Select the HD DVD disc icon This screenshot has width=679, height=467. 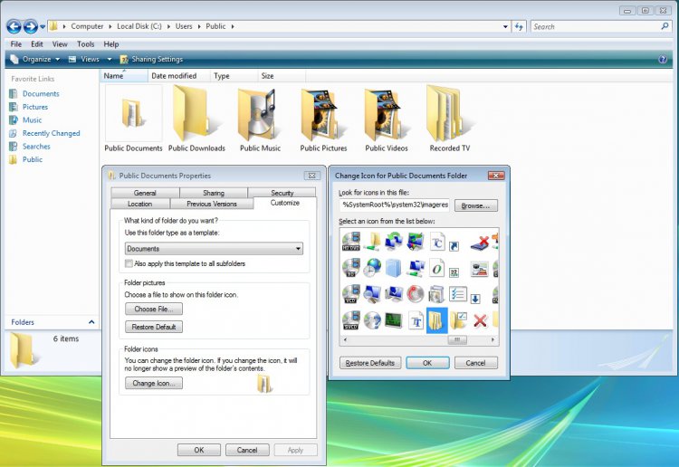(350, 242)
